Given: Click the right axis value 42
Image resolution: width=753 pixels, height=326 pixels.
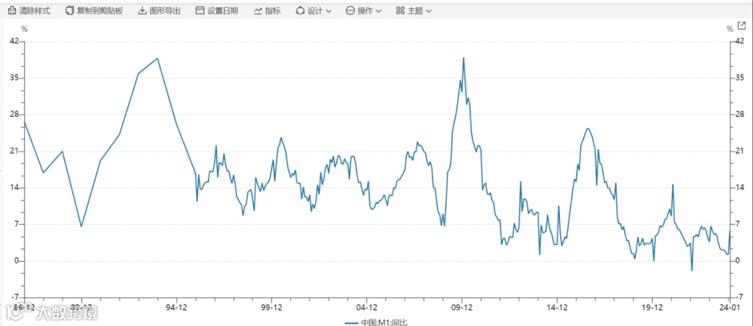Looking at the screenshot, I should 740,41.
